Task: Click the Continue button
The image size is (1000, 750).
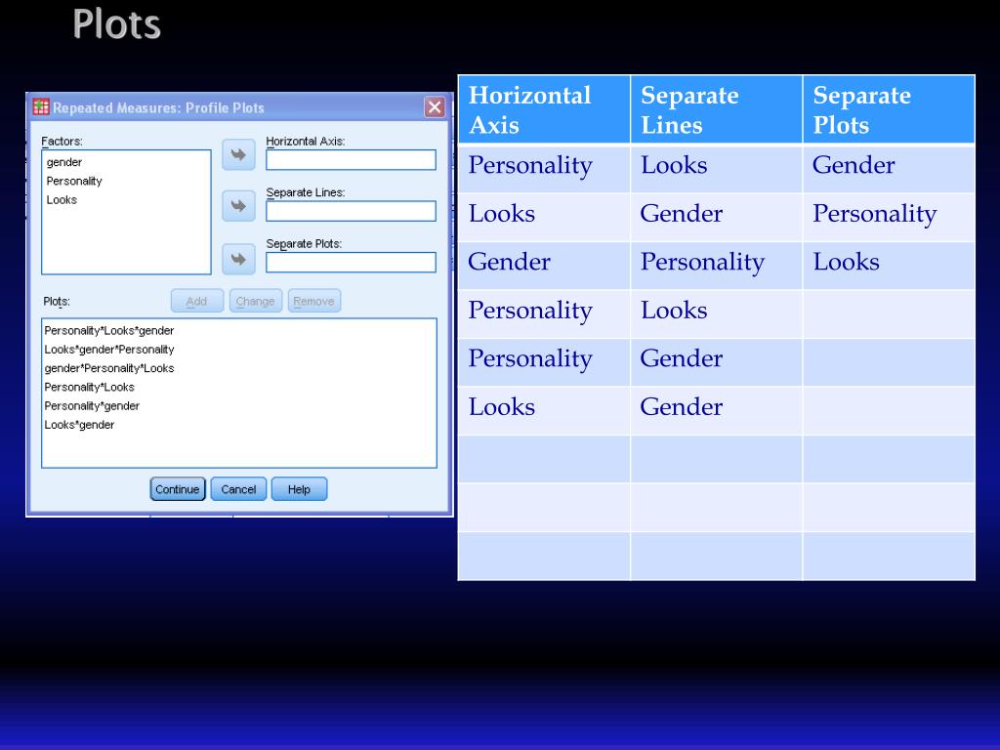Action: pyautogui.click(x=178, y=489)
